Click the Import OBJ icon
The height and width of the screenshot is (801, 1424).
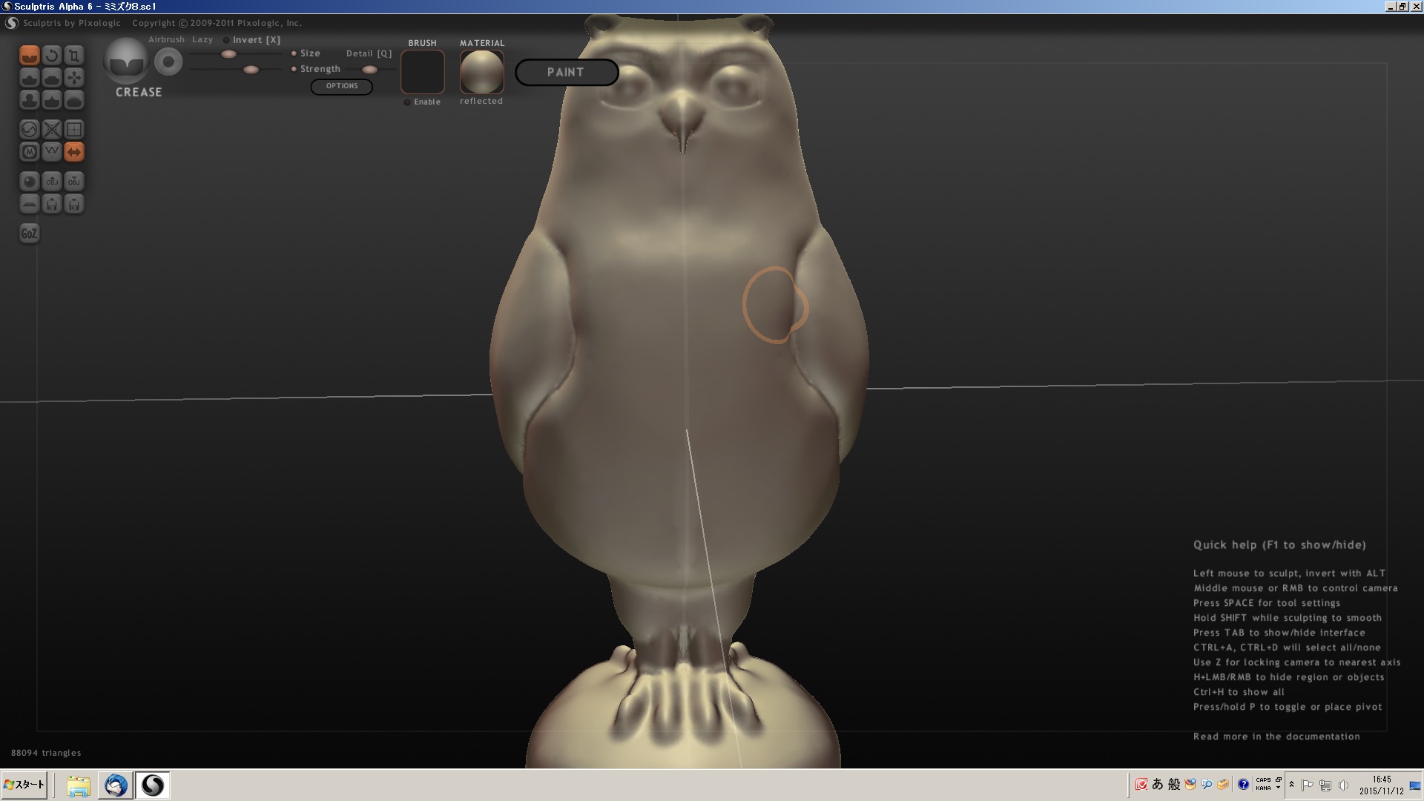[x=51, y=182]
